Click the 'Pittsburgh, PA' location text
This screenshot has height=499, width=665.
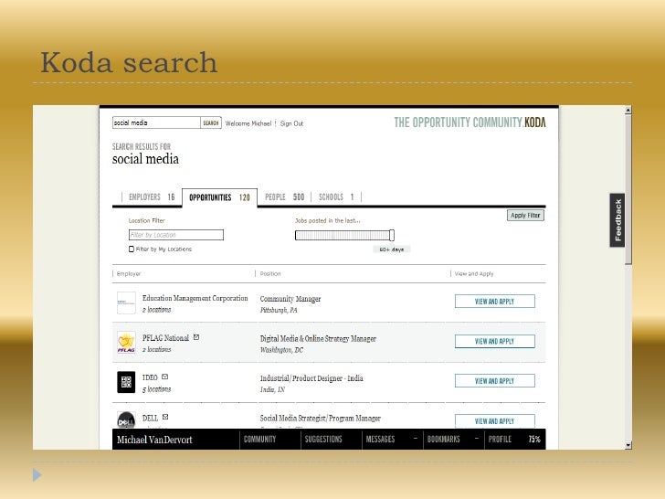coord(279,310)
